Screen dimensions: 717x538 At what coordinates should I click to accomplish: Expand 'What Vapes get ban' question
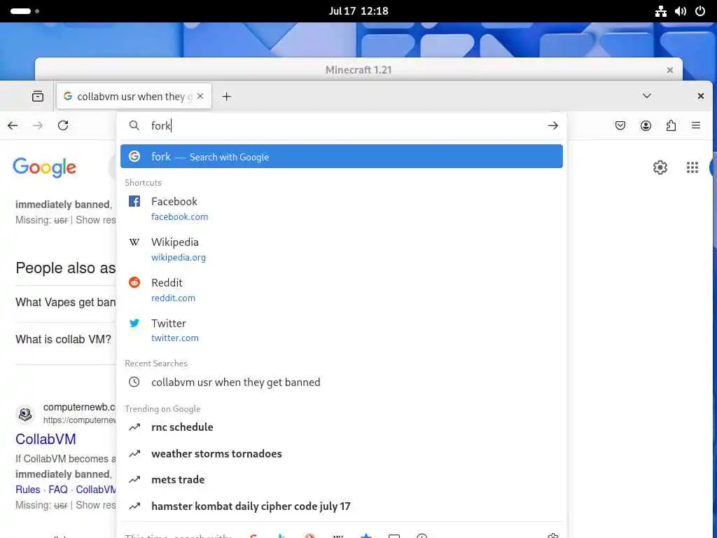65,303
